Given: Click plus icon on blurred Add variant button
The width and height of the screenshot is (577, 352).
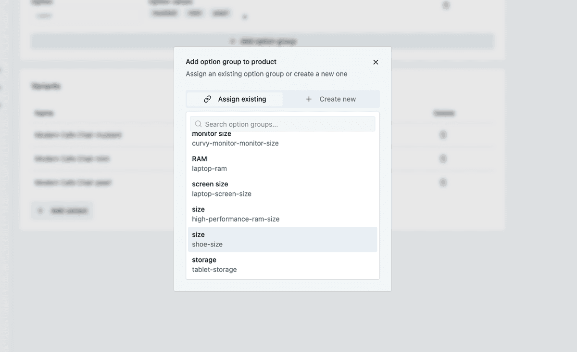Looking at the screenshot, I should click(x=40, y=211).
